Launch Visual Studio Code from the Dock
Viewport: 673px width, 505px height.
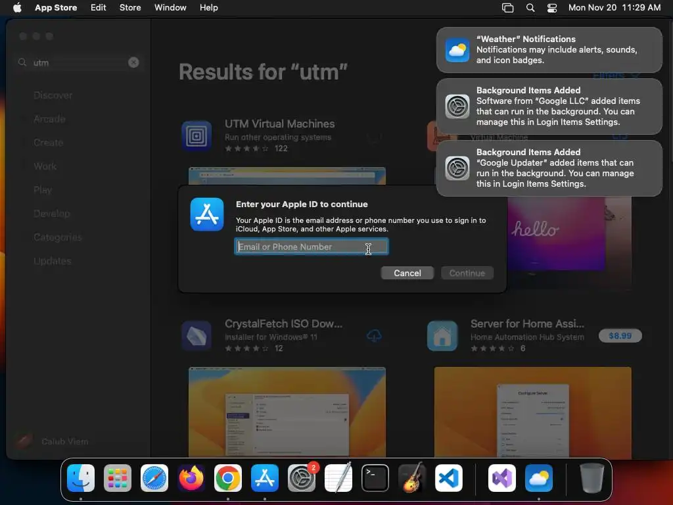pos(448,478)
